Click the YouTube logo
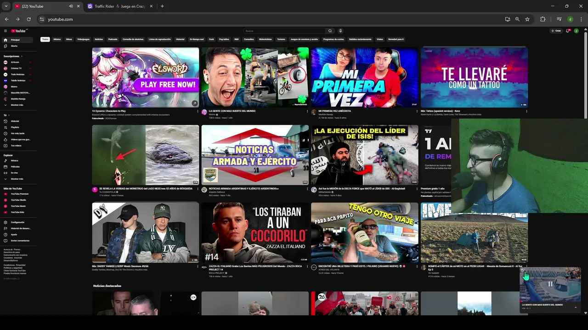This screenshot has width=588, height=330. coord(19,31)
